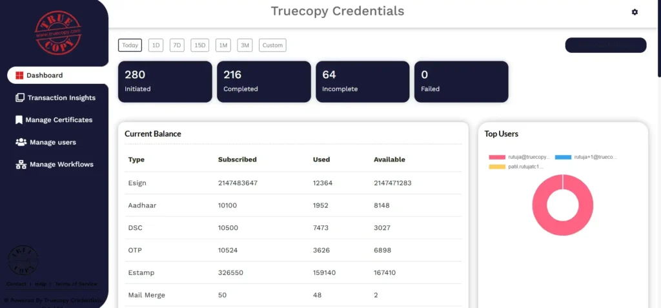Click Aadhaar used value 1952

320,205
